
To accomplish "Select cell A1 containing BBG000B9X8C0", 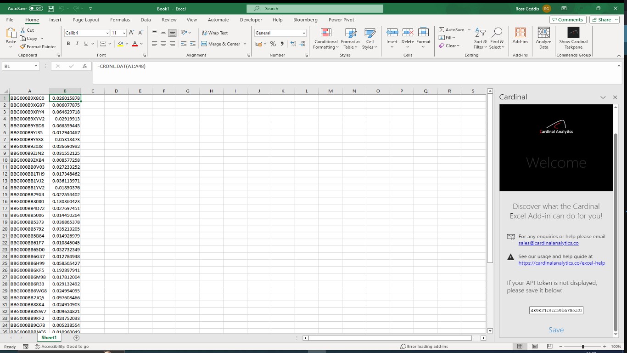I will (29, 98).
